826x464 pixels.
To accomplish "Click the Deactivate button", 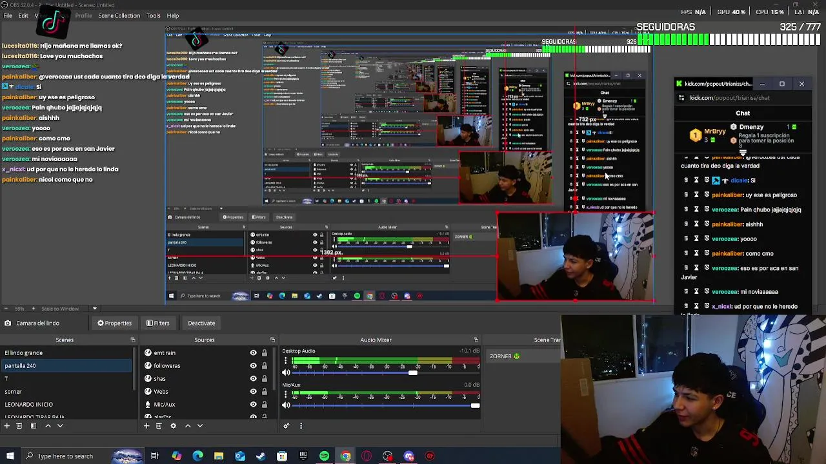I will [201, 324].
